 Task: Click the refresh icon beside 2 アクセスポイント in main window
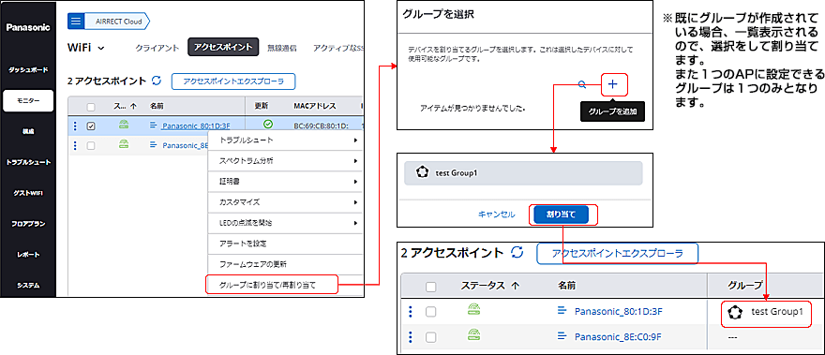(157, 81)
